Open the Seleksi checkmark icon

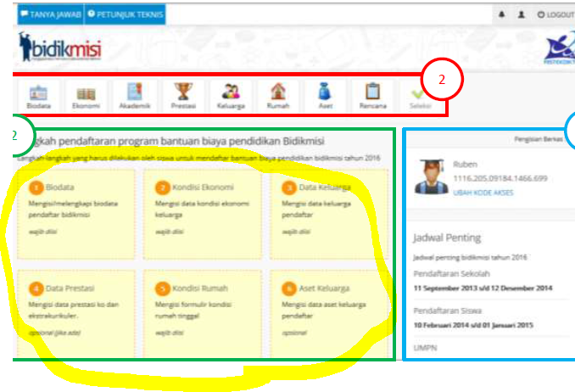tap(421, 96)
